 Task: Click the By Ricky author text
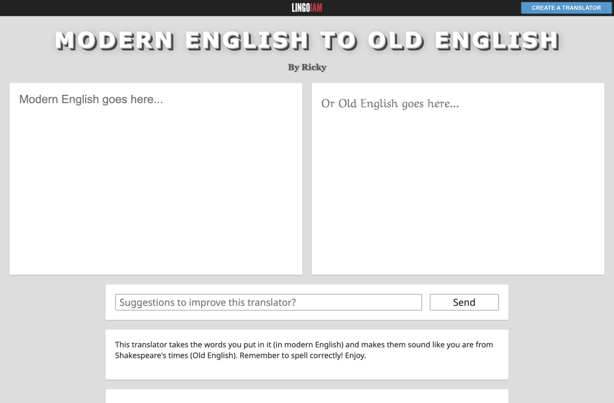point(306,67)
